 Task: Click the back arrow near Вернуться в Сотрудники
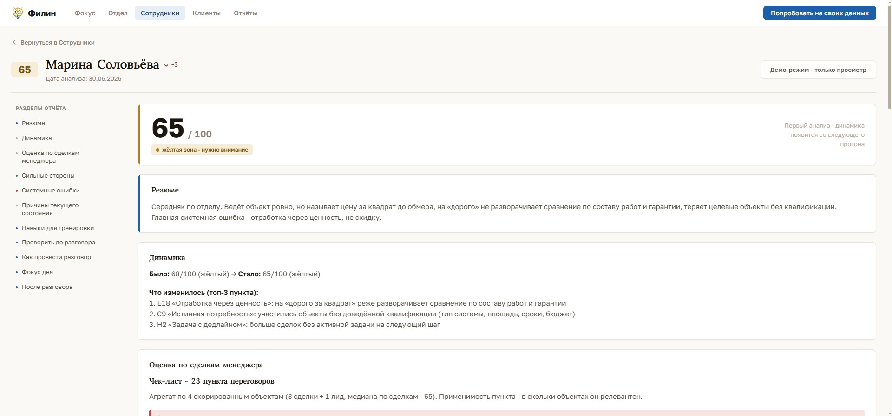tap(14, 42)
